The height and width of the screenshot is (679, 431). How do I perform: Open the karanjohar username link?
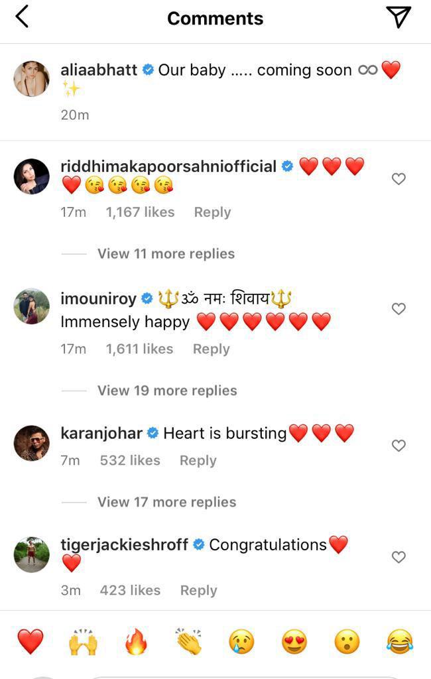coord(101,433)
